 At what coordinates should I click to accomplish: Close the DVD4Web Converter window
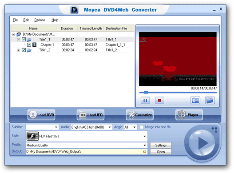coord(221,9)
